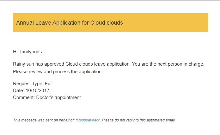Click the Annual Leave Application heading text

coord(70,23)
